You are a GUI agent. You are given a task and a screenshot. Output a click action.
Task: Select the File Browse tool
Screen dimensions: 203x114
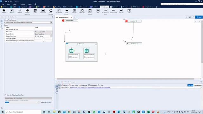[59, 11]
